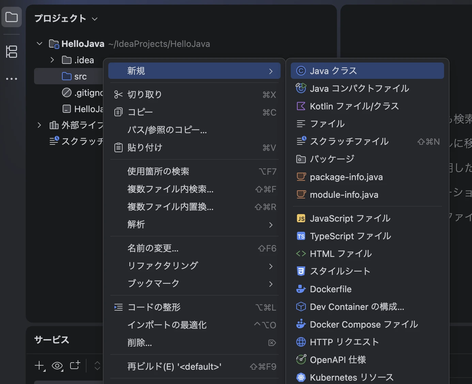Create a new module-info.java file
The width and height of the screenshot is (472, 384).
point(367,195)
